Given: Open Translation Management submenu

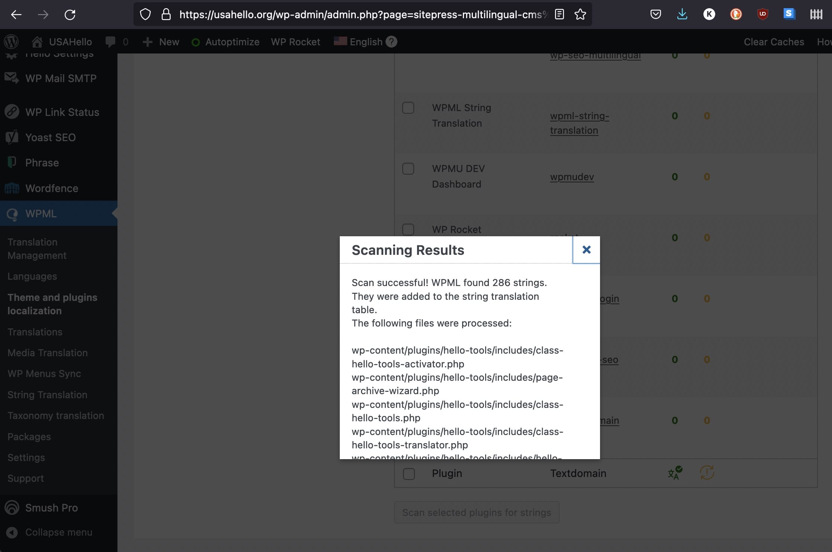Looking at the screenshot, I should pos(37,249).
